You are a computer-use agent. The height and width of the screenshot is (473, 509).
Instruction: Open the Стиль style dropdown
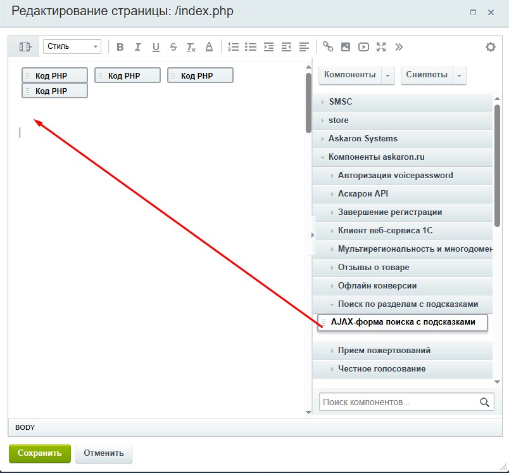(x=72, y=46)
